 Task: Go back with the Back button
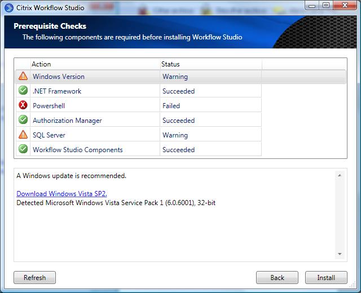click(277, 278)
